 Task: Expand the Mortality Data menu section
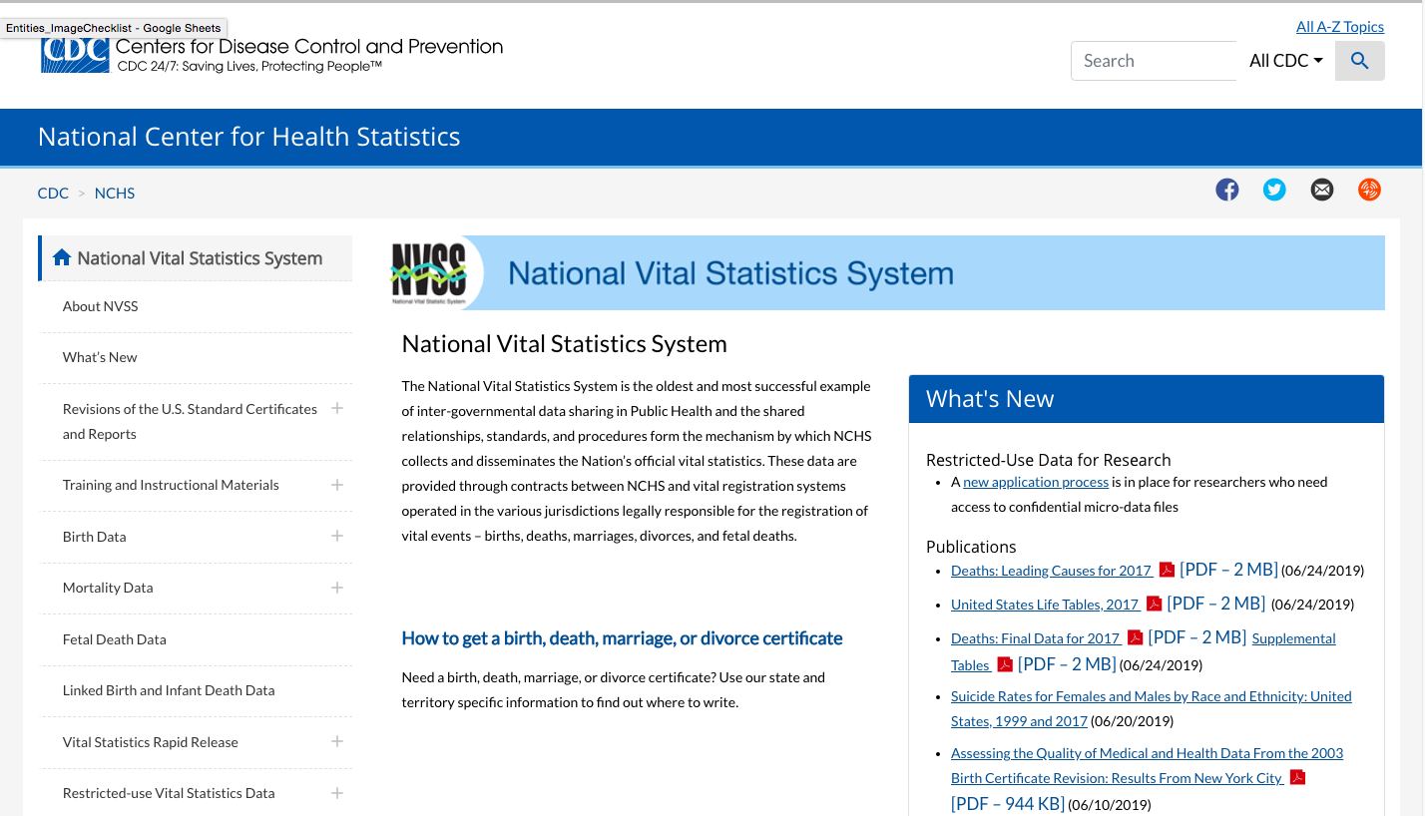[x=337, y=588]
